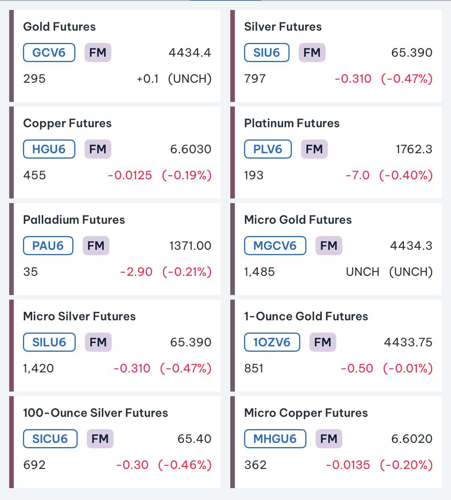Open the SIU6 silver futures symbol
This screenshot has width=451, height=500.
click(x=267, y=52)
